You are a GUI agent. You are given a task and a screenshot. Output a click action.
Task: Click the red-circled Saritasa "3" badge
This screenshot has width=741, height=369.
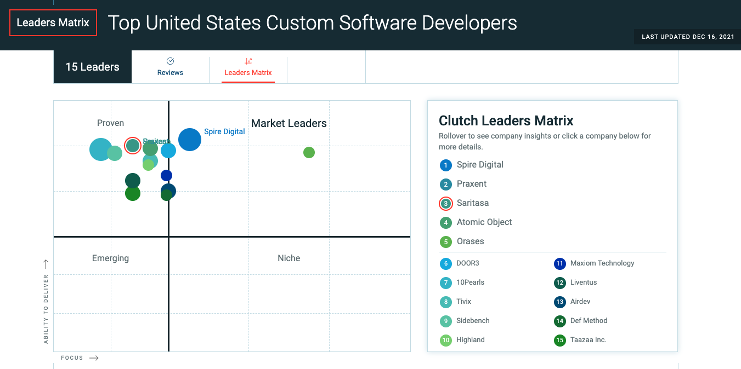(x=445, y=203)
